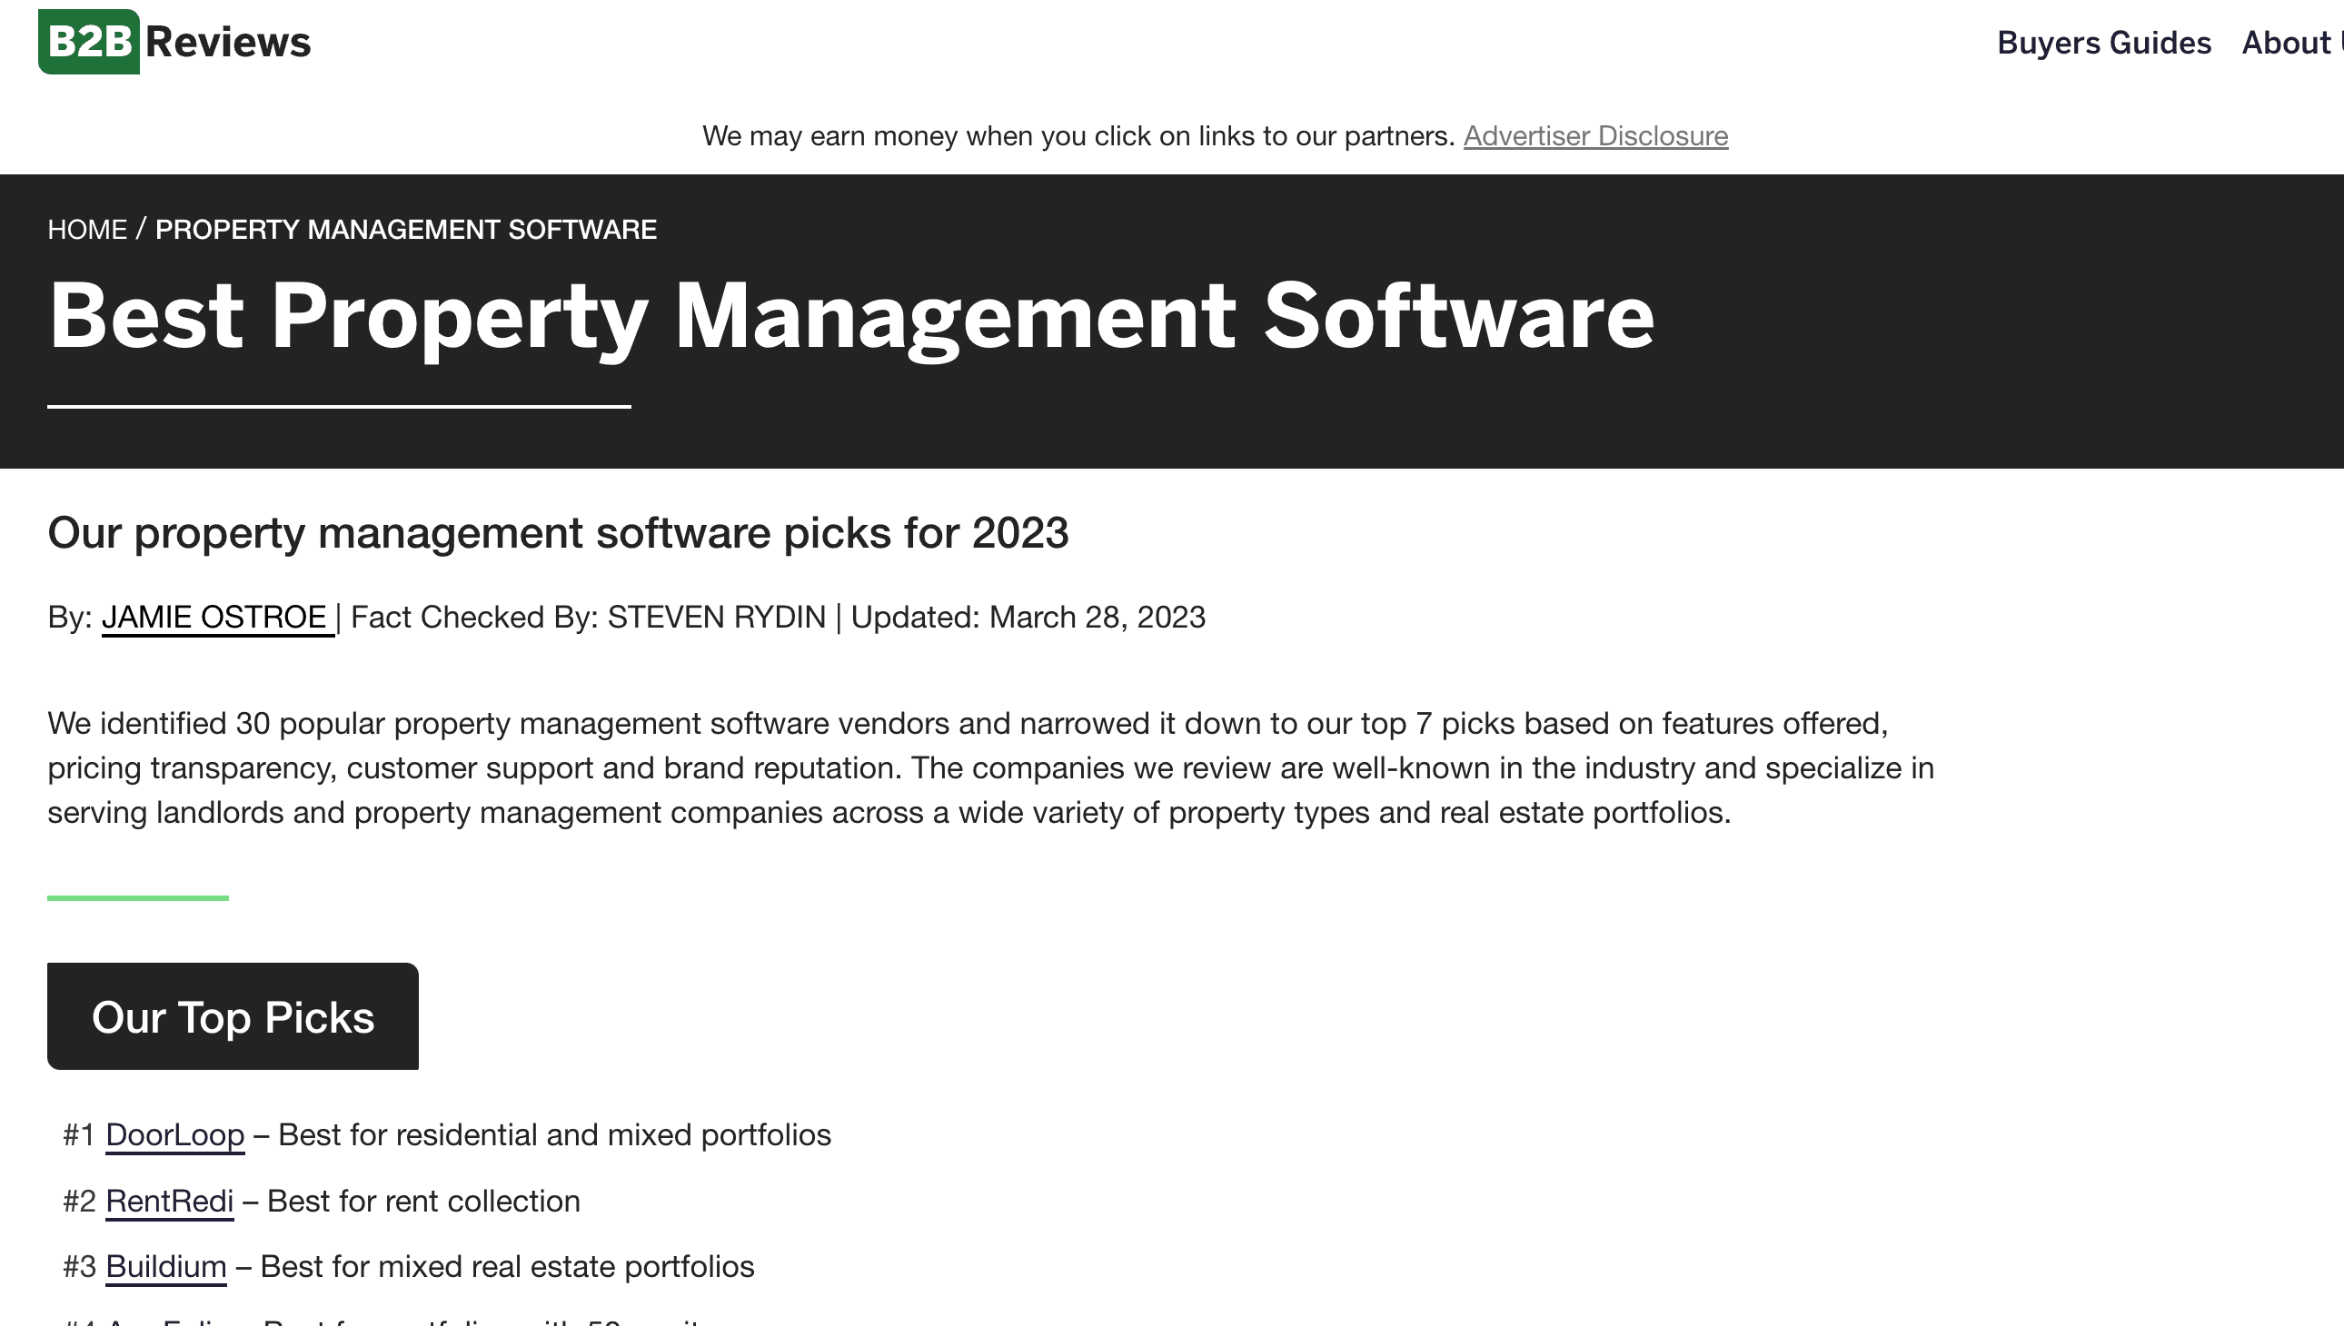The image size is (2344, 1326).
Task: Click the B2B Reviews logo
Action: point(174,40)
